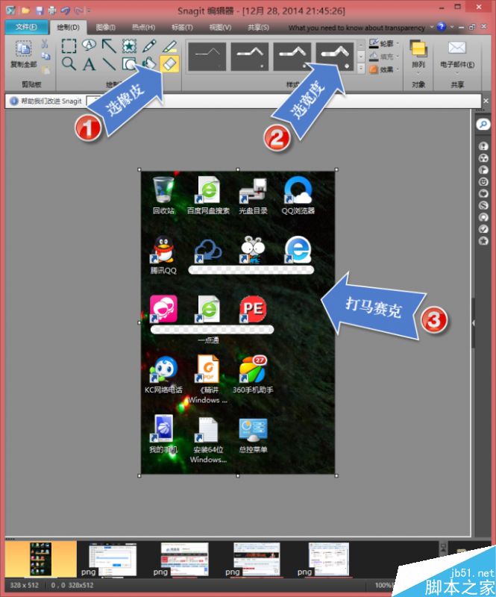Click the Snagit application icon in title bar
The image size is (496, 597).
click(x=10, y=10)
